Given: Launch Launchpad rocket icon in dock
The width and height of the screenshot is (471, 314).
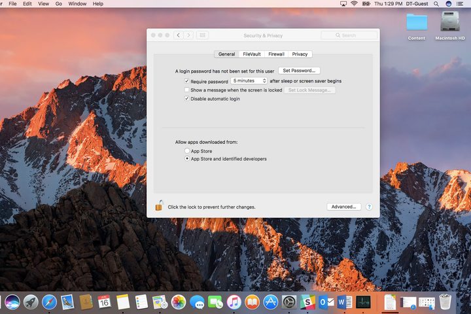Looking at the screenshot, I should (x=31, y=302).
